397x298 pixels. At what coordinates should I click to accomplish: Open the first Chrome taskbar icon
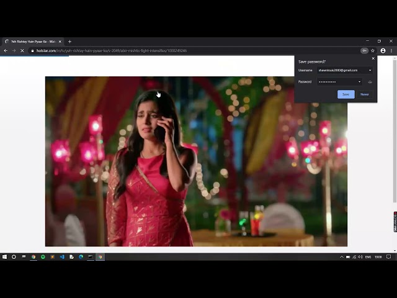tap(33, 256)
